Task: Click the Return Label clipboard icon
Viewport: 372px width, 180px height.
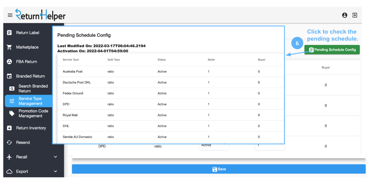Action: click(9, 33)
